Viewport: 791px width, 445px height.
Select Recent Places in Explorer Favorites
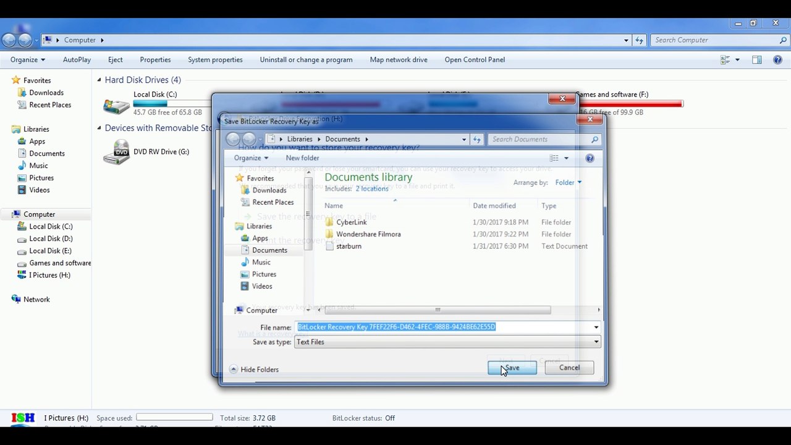pyautogui.click(x=50, y=105)
